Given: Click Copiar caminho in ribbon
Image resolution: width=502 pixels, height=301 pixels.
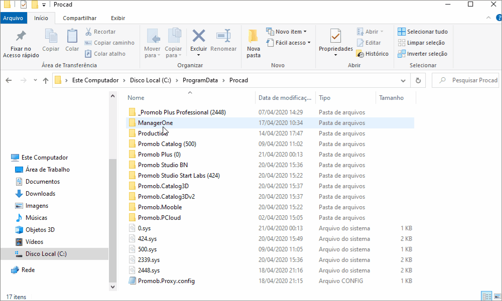Looking at the screenshot, I should [109, 43].
